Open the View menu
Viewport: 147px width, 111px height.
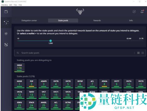coord(15,5)
